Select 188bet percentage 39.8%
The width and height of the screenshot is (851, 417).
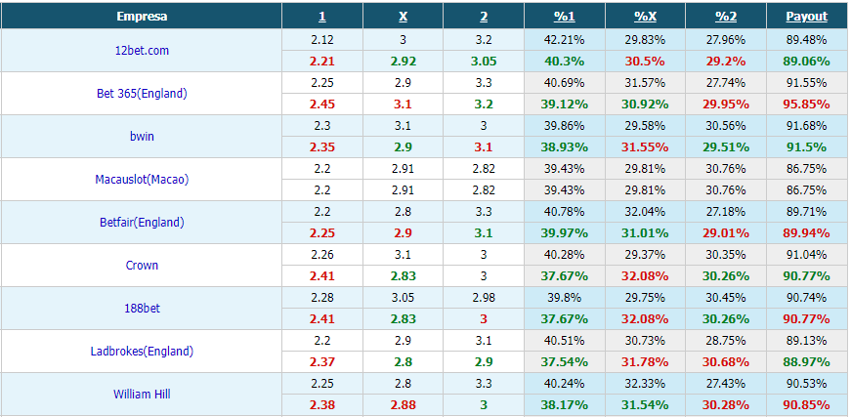pos(565,297)
